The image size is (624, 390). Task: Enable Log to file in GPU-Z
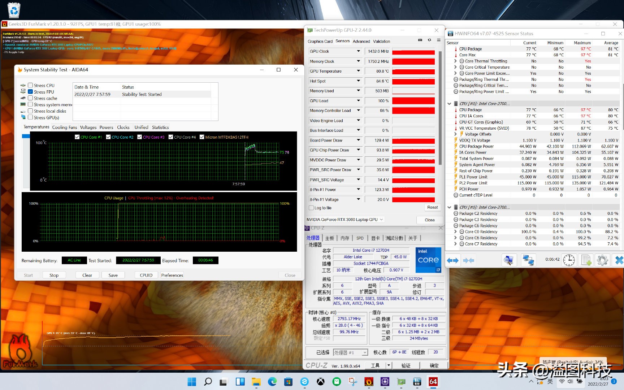click(x=311, y=208)
